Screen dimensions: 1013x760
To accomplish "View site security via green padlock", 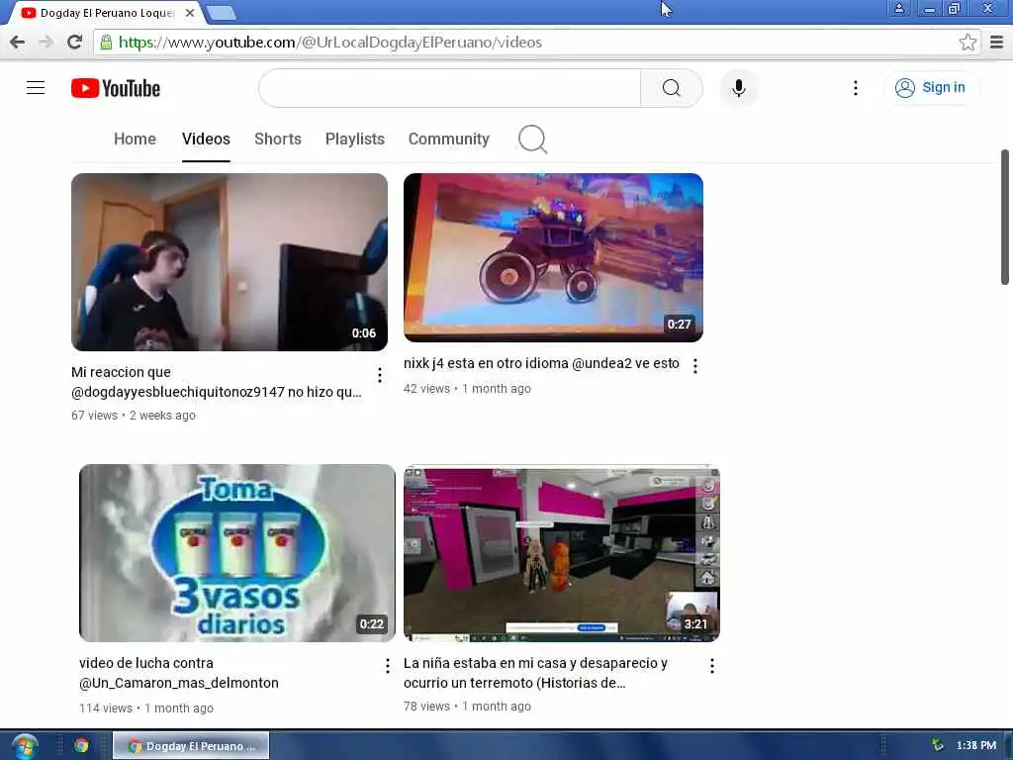I will (106, 42).
